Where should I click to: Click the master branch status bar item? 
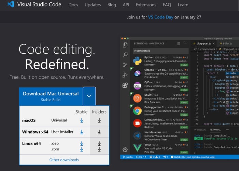(x=128, y=157)
